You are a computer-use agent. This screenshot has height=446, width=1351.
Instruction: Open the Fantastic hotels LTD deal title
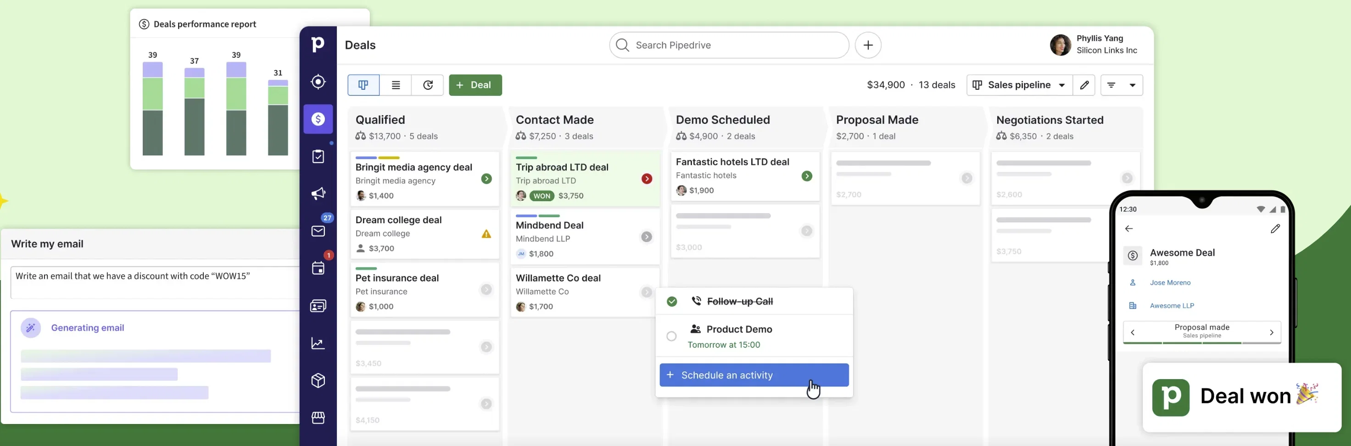732,162
